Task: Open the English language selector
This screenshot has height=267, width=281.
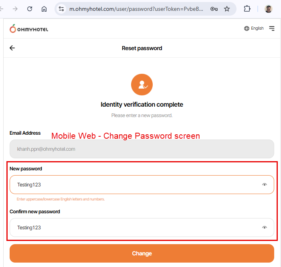Action: point(254,28)
